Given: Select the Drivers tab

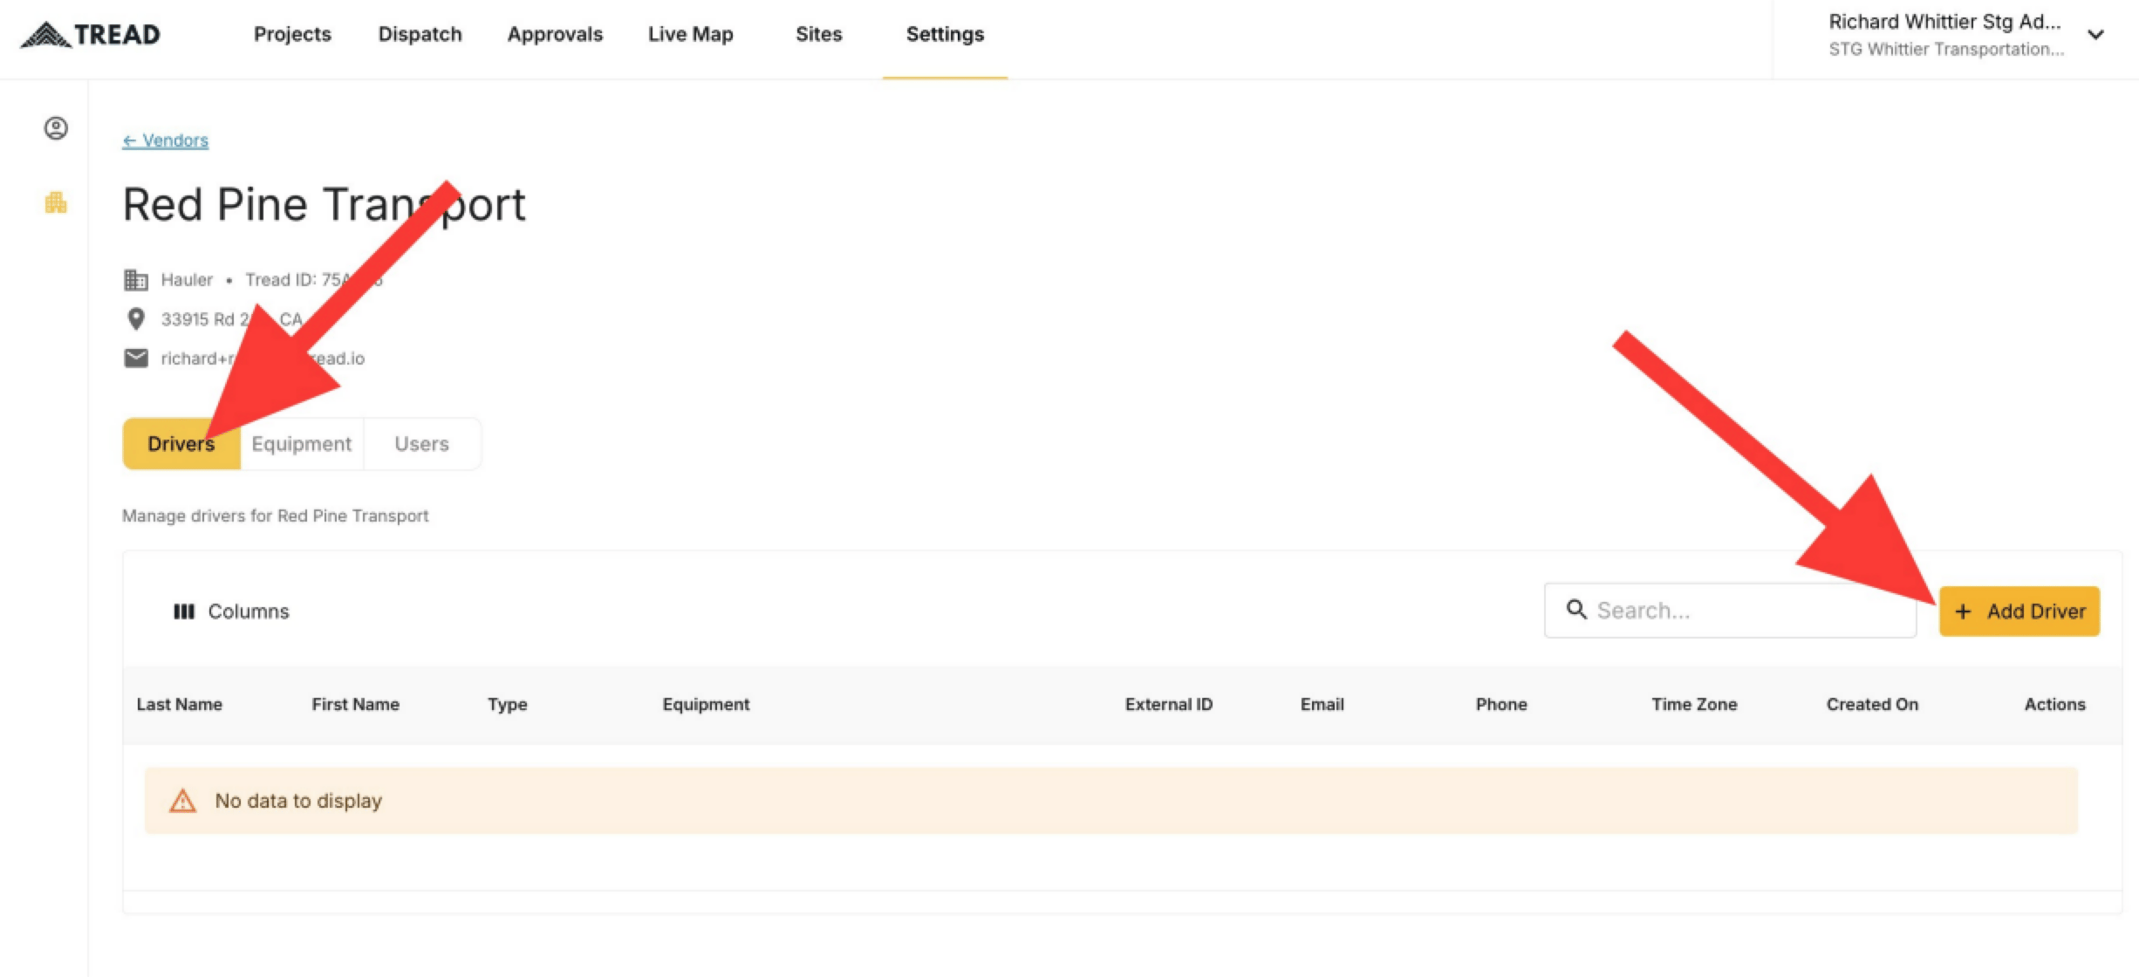Looking at the screenshot, I should pos(181,444).
